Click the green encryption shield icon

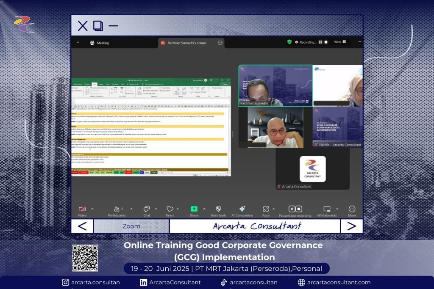[x=289, y=42]
